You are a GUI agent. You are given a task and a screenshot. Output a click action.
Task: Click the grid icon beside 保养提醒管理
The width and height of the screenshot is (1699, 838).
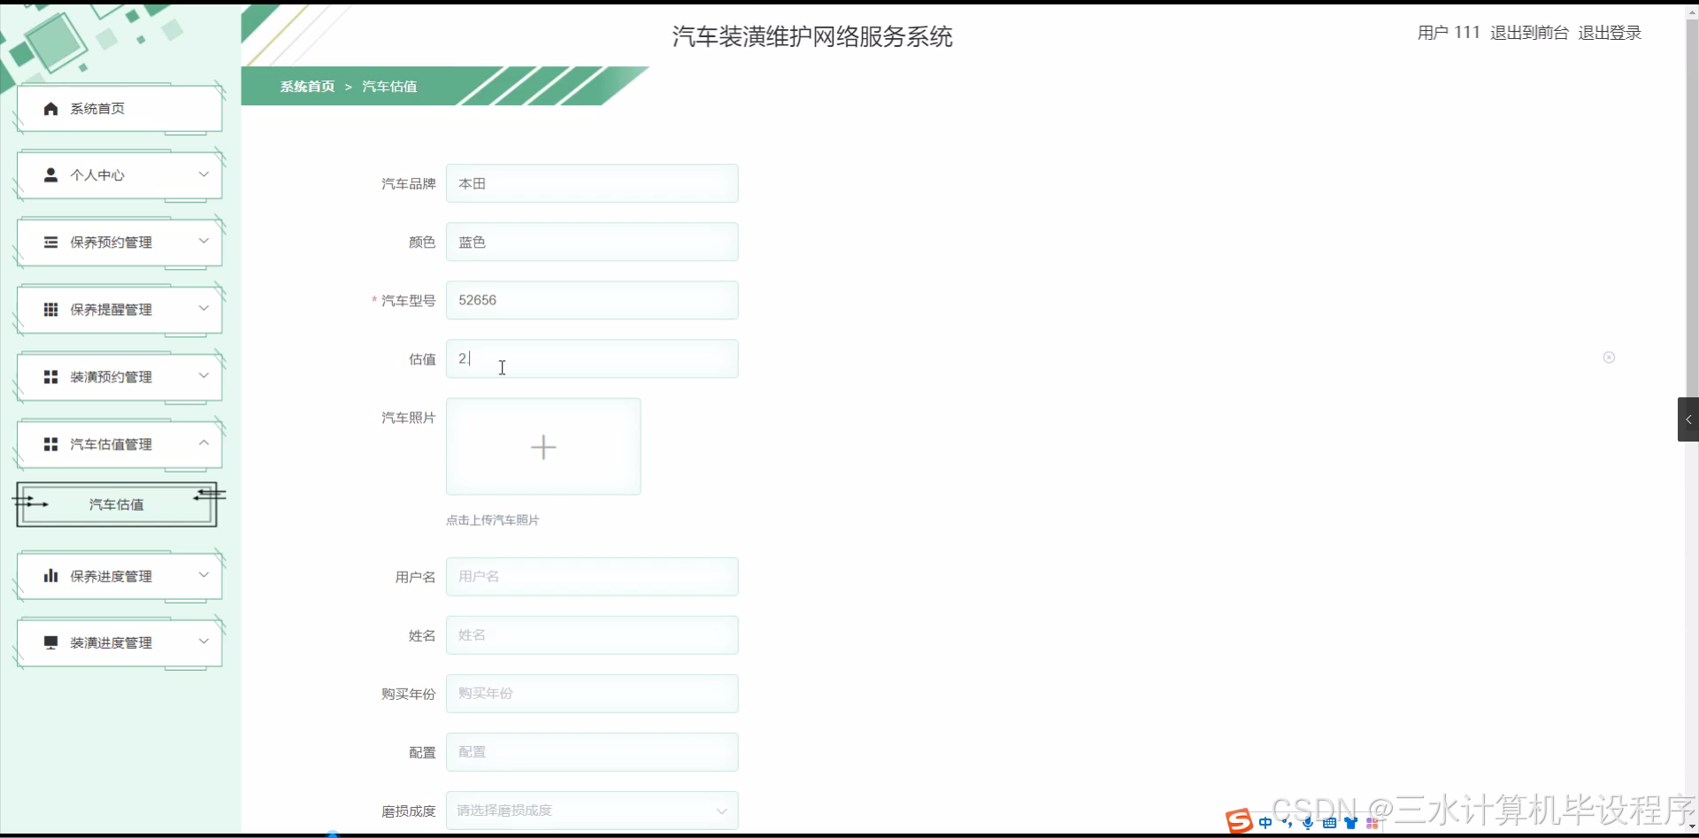point(50,309)
